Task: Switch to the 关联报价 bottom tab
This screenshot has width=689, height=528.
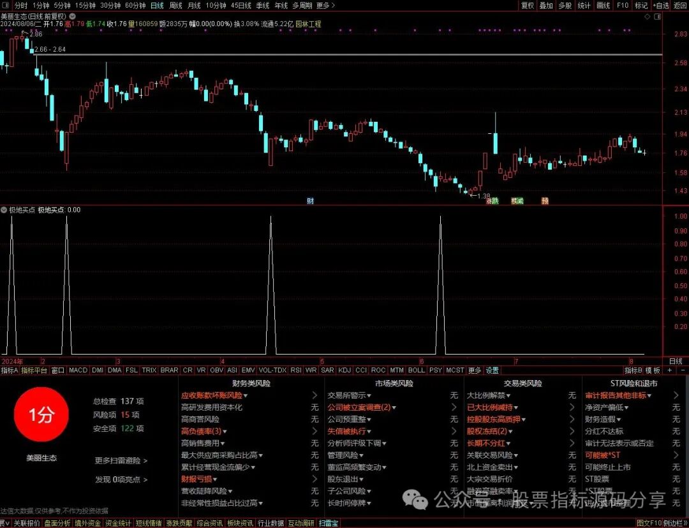Action: point(26,523)
